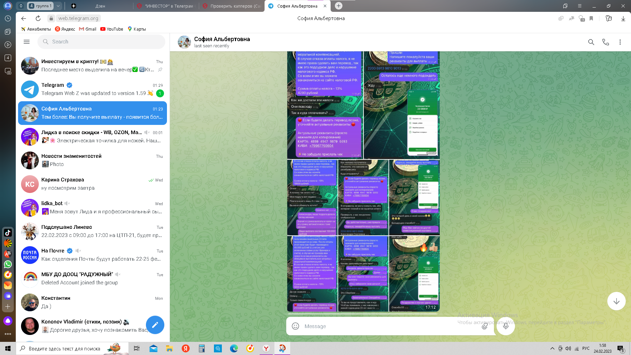This screenshot has height=355, width=631.
Task: Search in the Софія Альбертовна chat
Action: (x=591, y=42)
